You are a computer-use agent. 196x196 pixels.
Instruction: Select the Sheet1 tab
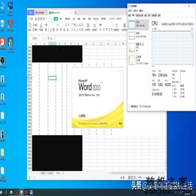[x=43, y=173]
